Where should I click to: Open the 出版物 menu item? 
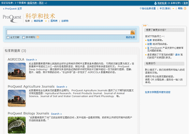click(65, 21)
